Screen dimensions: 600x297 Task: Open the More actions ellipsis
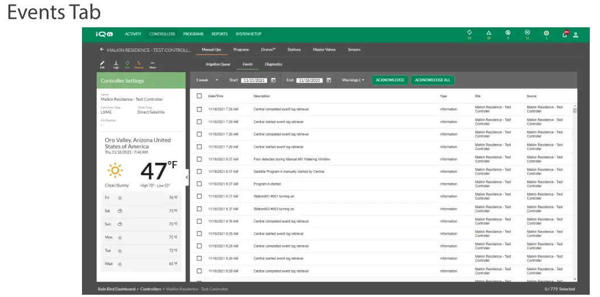(153, 64)
